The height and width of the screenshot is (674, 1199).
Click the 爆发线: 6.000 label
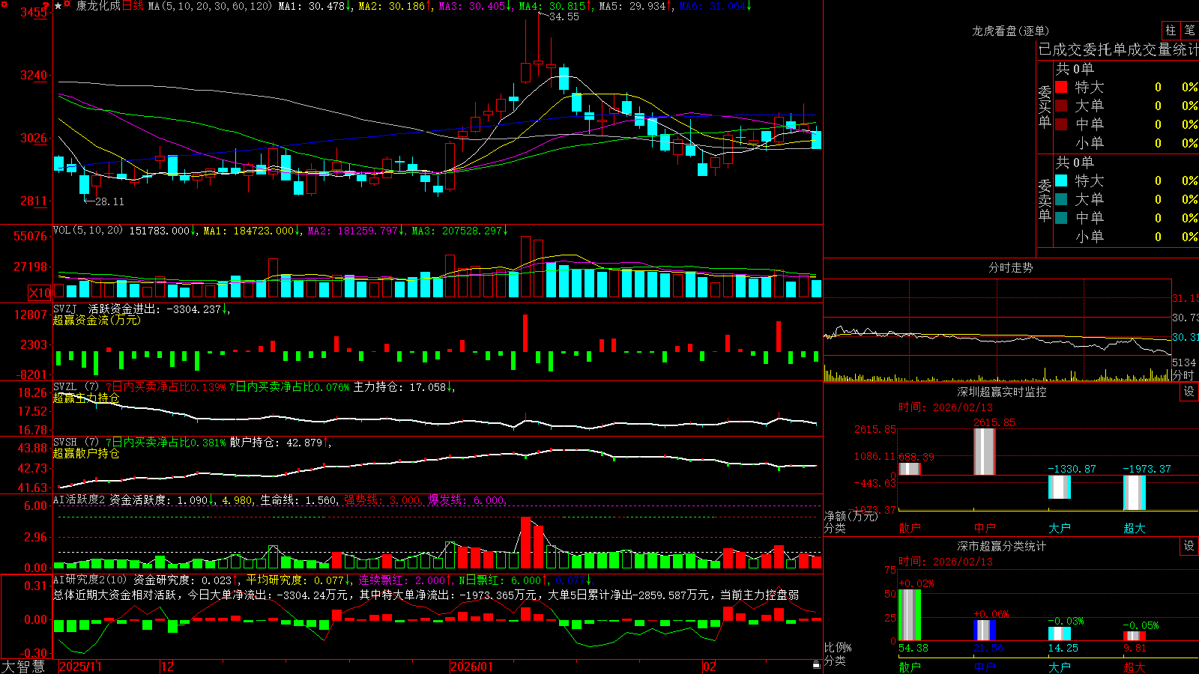pos(467,500)
